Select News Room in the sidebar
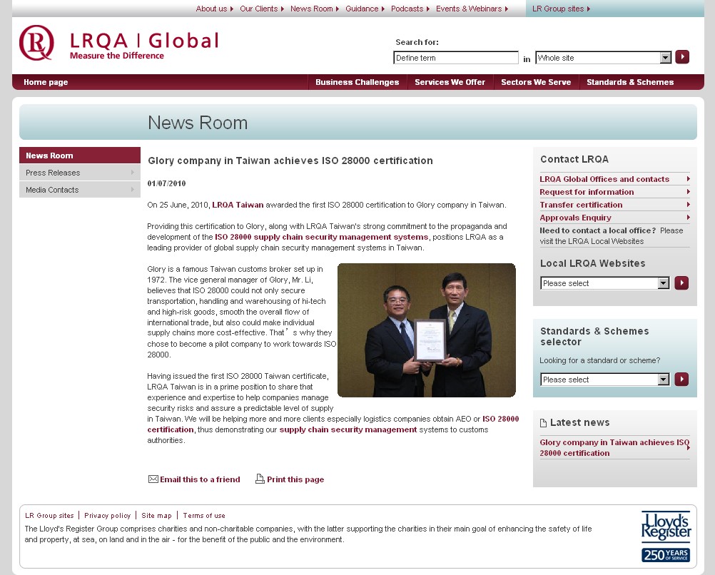 80,156
